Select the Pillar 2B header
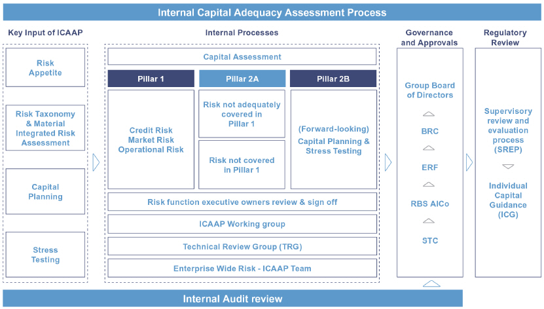Viewport: 544px width, 309px height. click(x=333, y=79)
